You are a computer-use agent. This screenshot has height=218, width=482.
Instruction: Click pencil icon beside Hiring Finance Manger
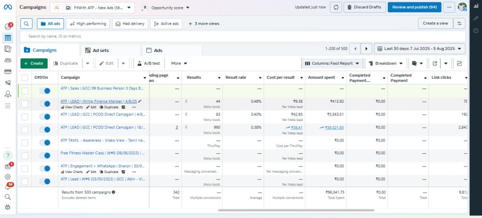[140, 101]
